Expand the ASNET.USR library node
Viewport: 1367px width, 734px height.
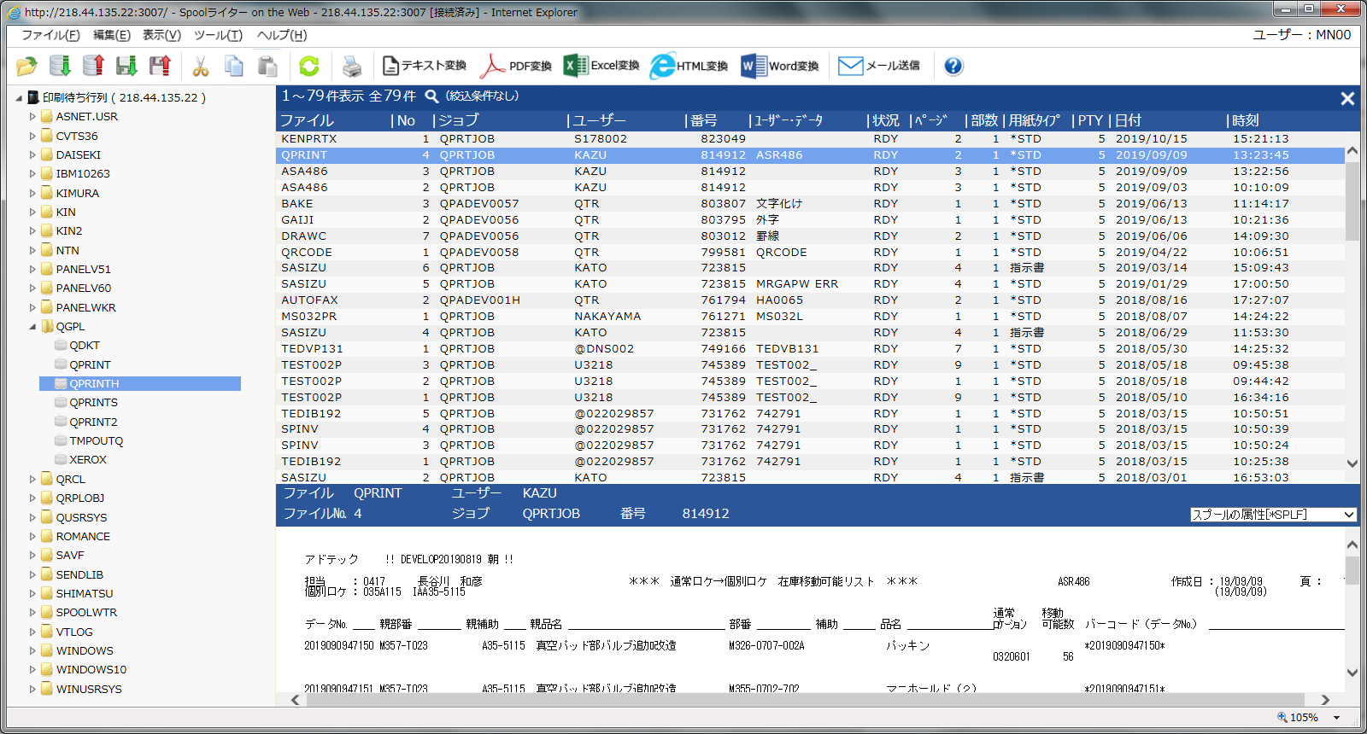tap(33, 117)
